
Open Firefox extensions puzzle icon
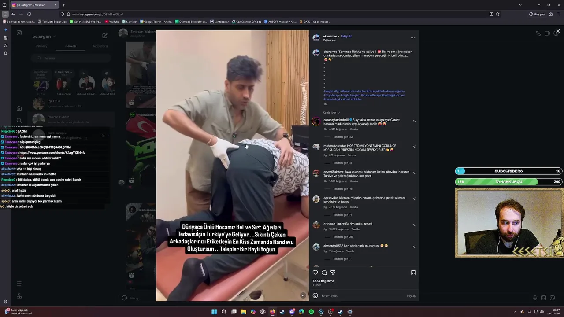pyautogui.click(x=551, y=14)
